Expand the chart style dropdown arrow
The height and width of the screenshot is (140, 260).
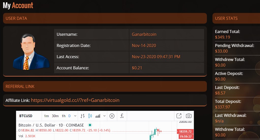[x=104, y=116]
